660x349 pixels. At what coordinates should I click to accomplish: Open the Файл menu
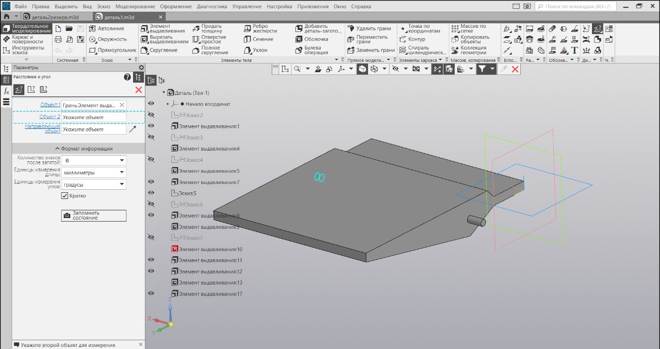tap(21, 7)
